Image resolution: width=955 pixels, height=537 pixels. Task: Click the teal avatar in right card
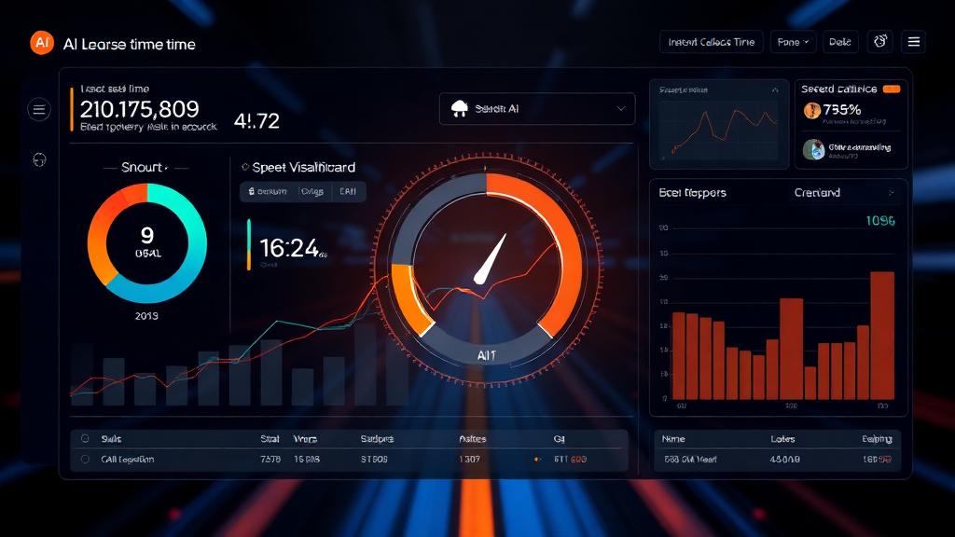(x=813, y=149)
